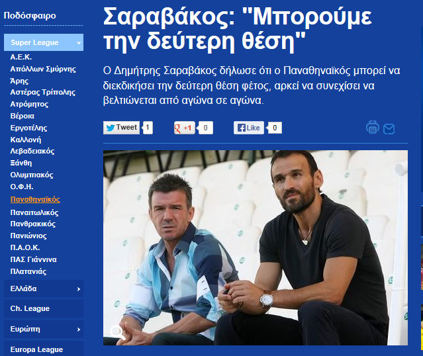The image size is (423, 356).
Task: Open the Ch. League menu item
Action: click(x=44, y=308)
